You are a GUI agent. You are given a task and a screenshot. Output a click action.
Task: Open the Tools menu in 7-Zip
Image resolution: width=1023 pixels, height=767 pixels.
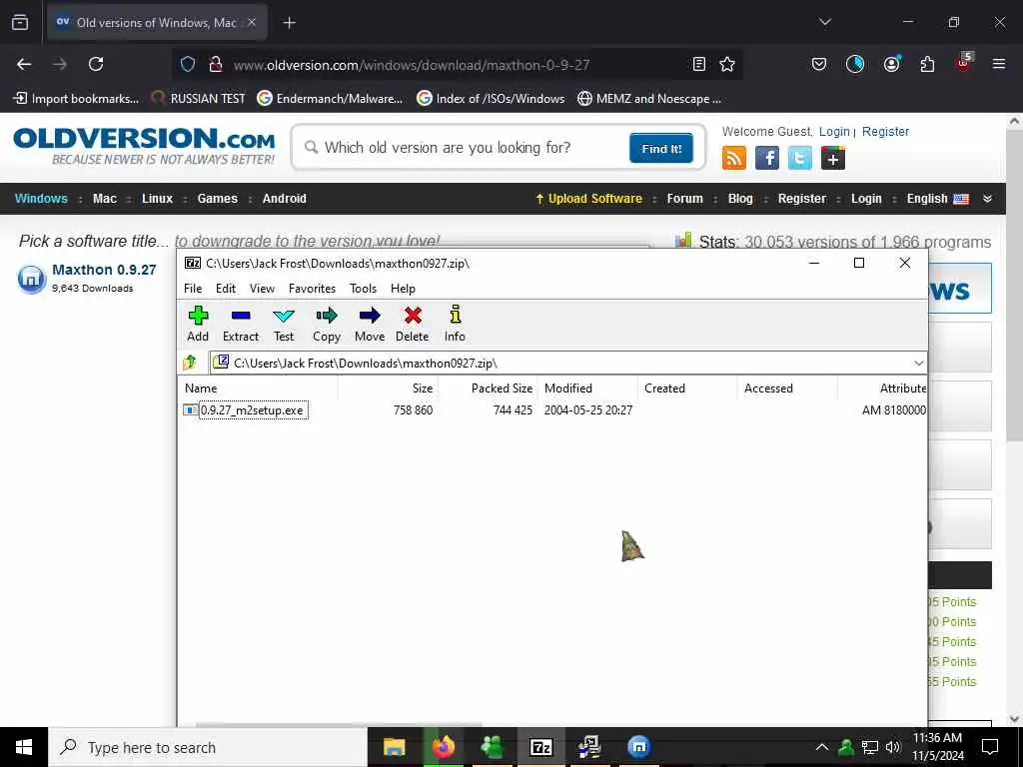(363, 289)
